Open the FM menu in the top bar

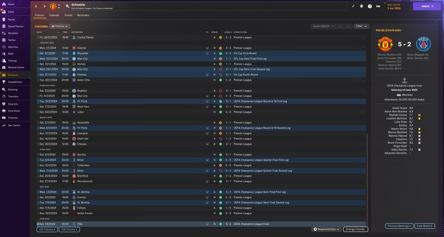(x=378, y=6)
